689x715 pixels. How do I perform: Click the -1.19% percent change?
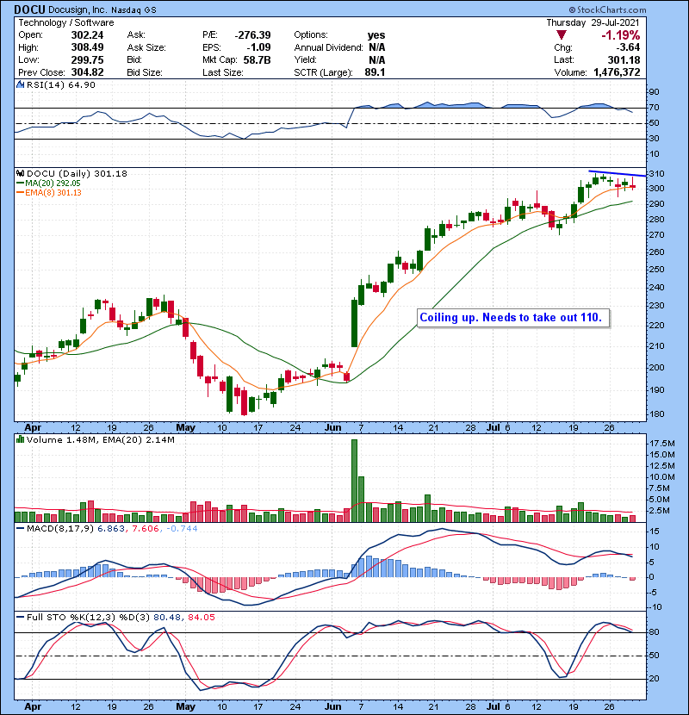pyautogui.click(x=621, y=35)
